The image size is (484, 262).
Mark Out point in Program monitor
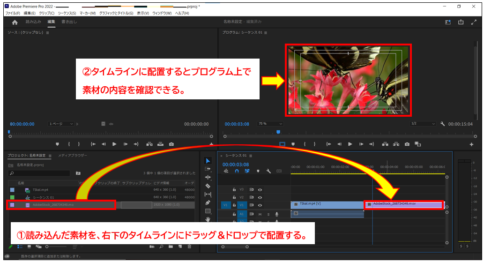click(x=314, y=144)
